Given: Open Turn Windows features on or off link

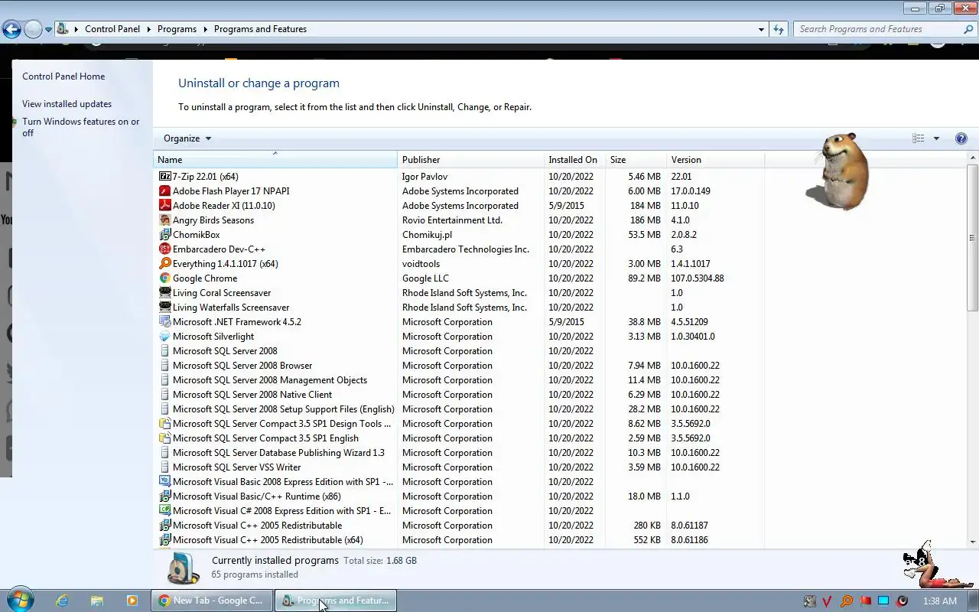Looking at the screenshot, I should [80, 127].
